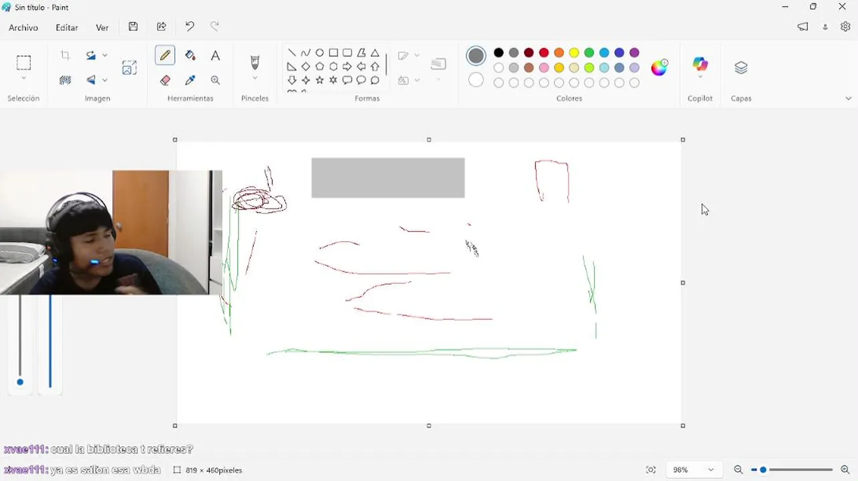
Task: Open the Edit colors wheel
Action: pyautogui.click(x=660, y=67)
